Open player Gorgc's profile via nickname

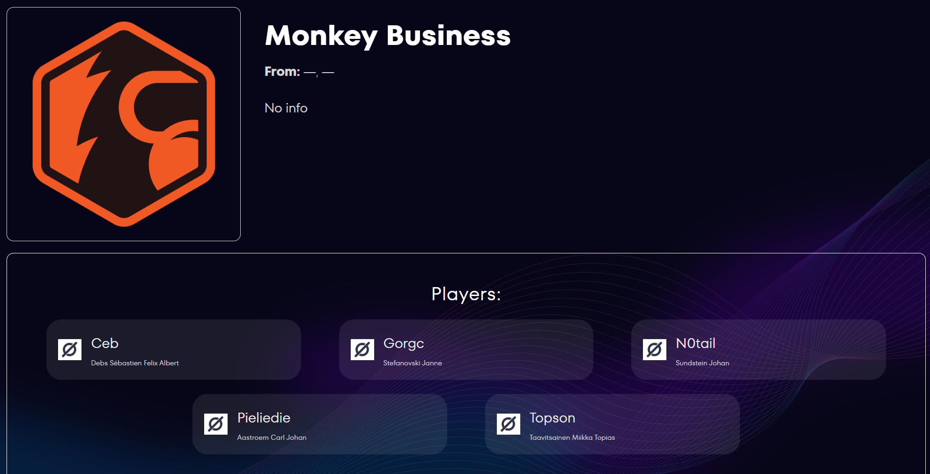point(403,343)
